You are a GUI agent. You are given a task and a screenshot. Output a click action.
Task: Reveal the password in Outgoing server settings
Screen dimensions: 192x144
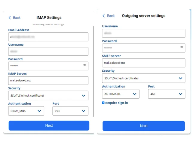[x=181, y=47]
